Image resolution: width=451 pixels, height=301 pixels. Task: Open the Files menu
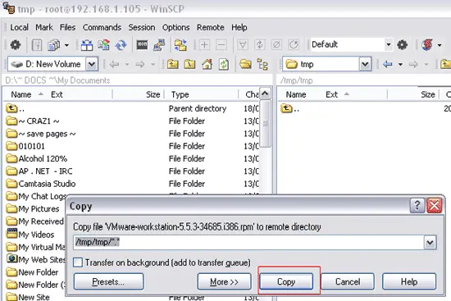pyautogui.click(x=67, y=27)
